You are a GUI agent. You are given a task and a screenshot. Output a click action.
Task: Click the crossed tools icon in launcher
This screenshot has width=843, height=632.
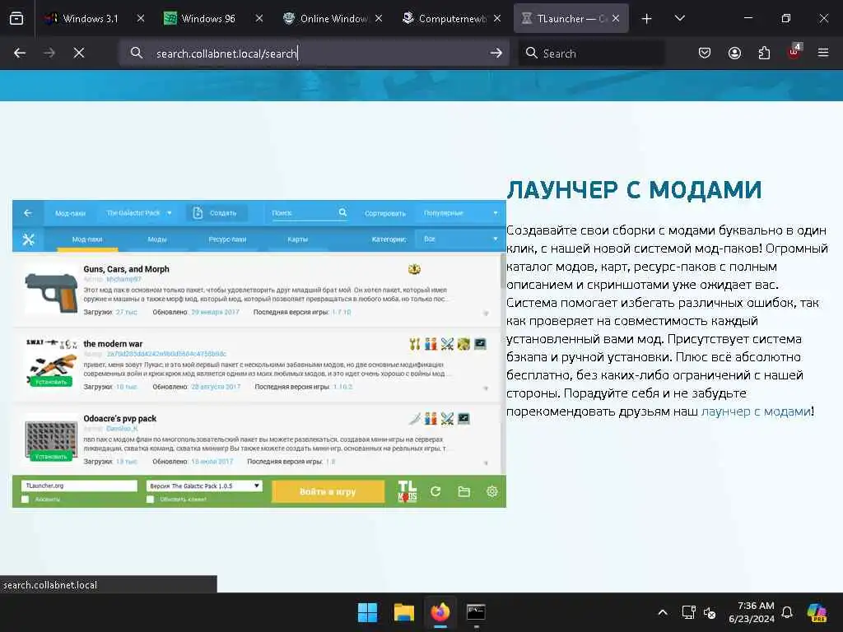coord(28,239)
